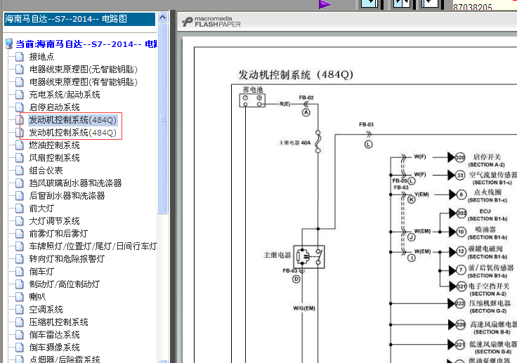
Task: Click the ECU label in diagram
Action: 485,211
